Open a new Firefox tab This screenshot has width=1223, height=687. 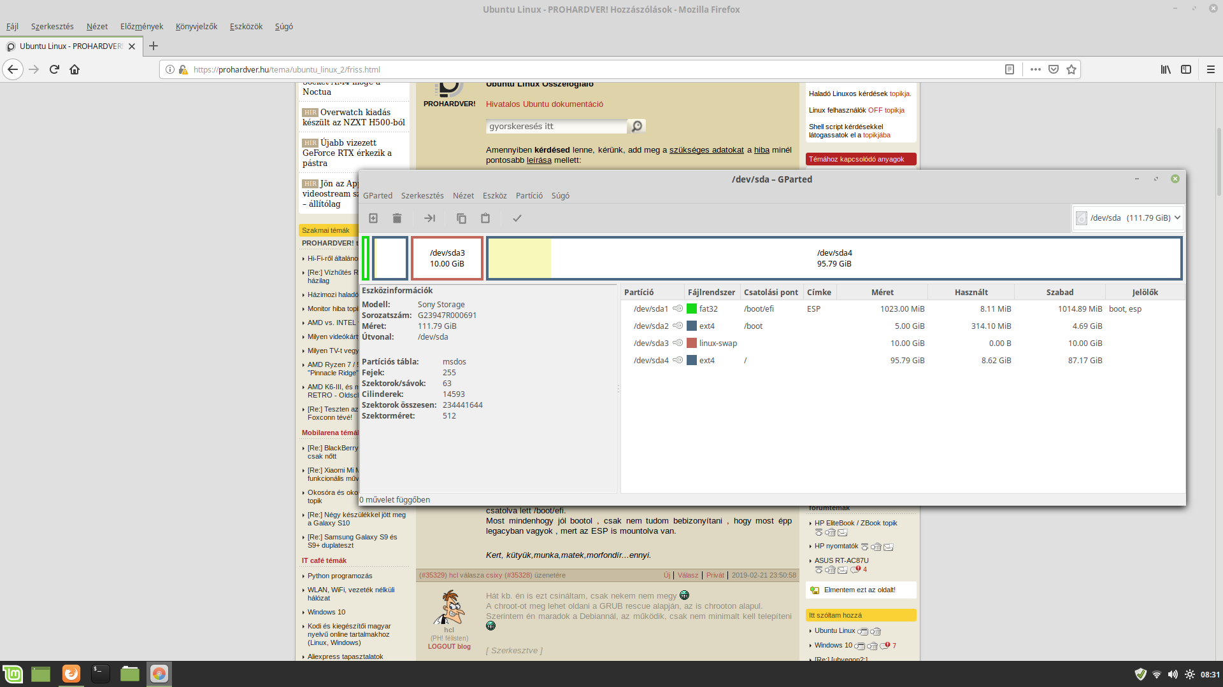pos(154,46)
